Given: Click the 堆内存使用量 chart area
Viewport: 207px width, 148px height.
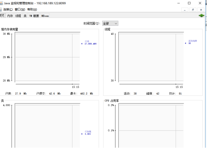Looking at the screenshot, I should pyautogui.click(x=47, y=57).
